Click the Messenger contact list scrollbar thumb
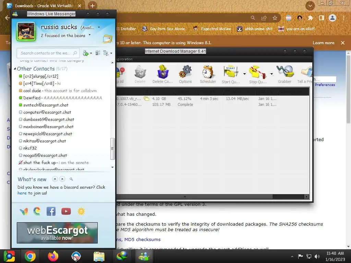This screenshot has height=263, width=351. [112, 149]
